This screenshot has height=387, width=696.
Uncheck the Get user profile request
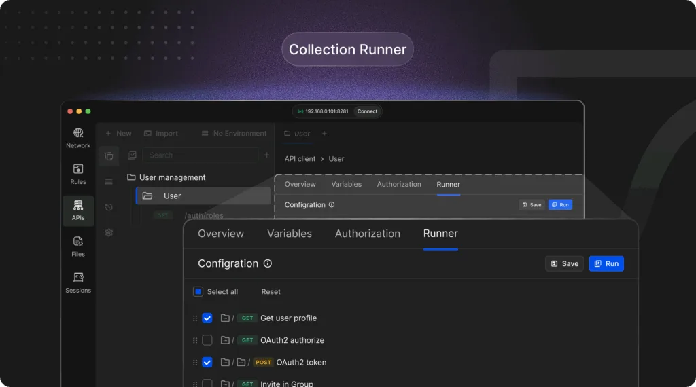point(207,318)
